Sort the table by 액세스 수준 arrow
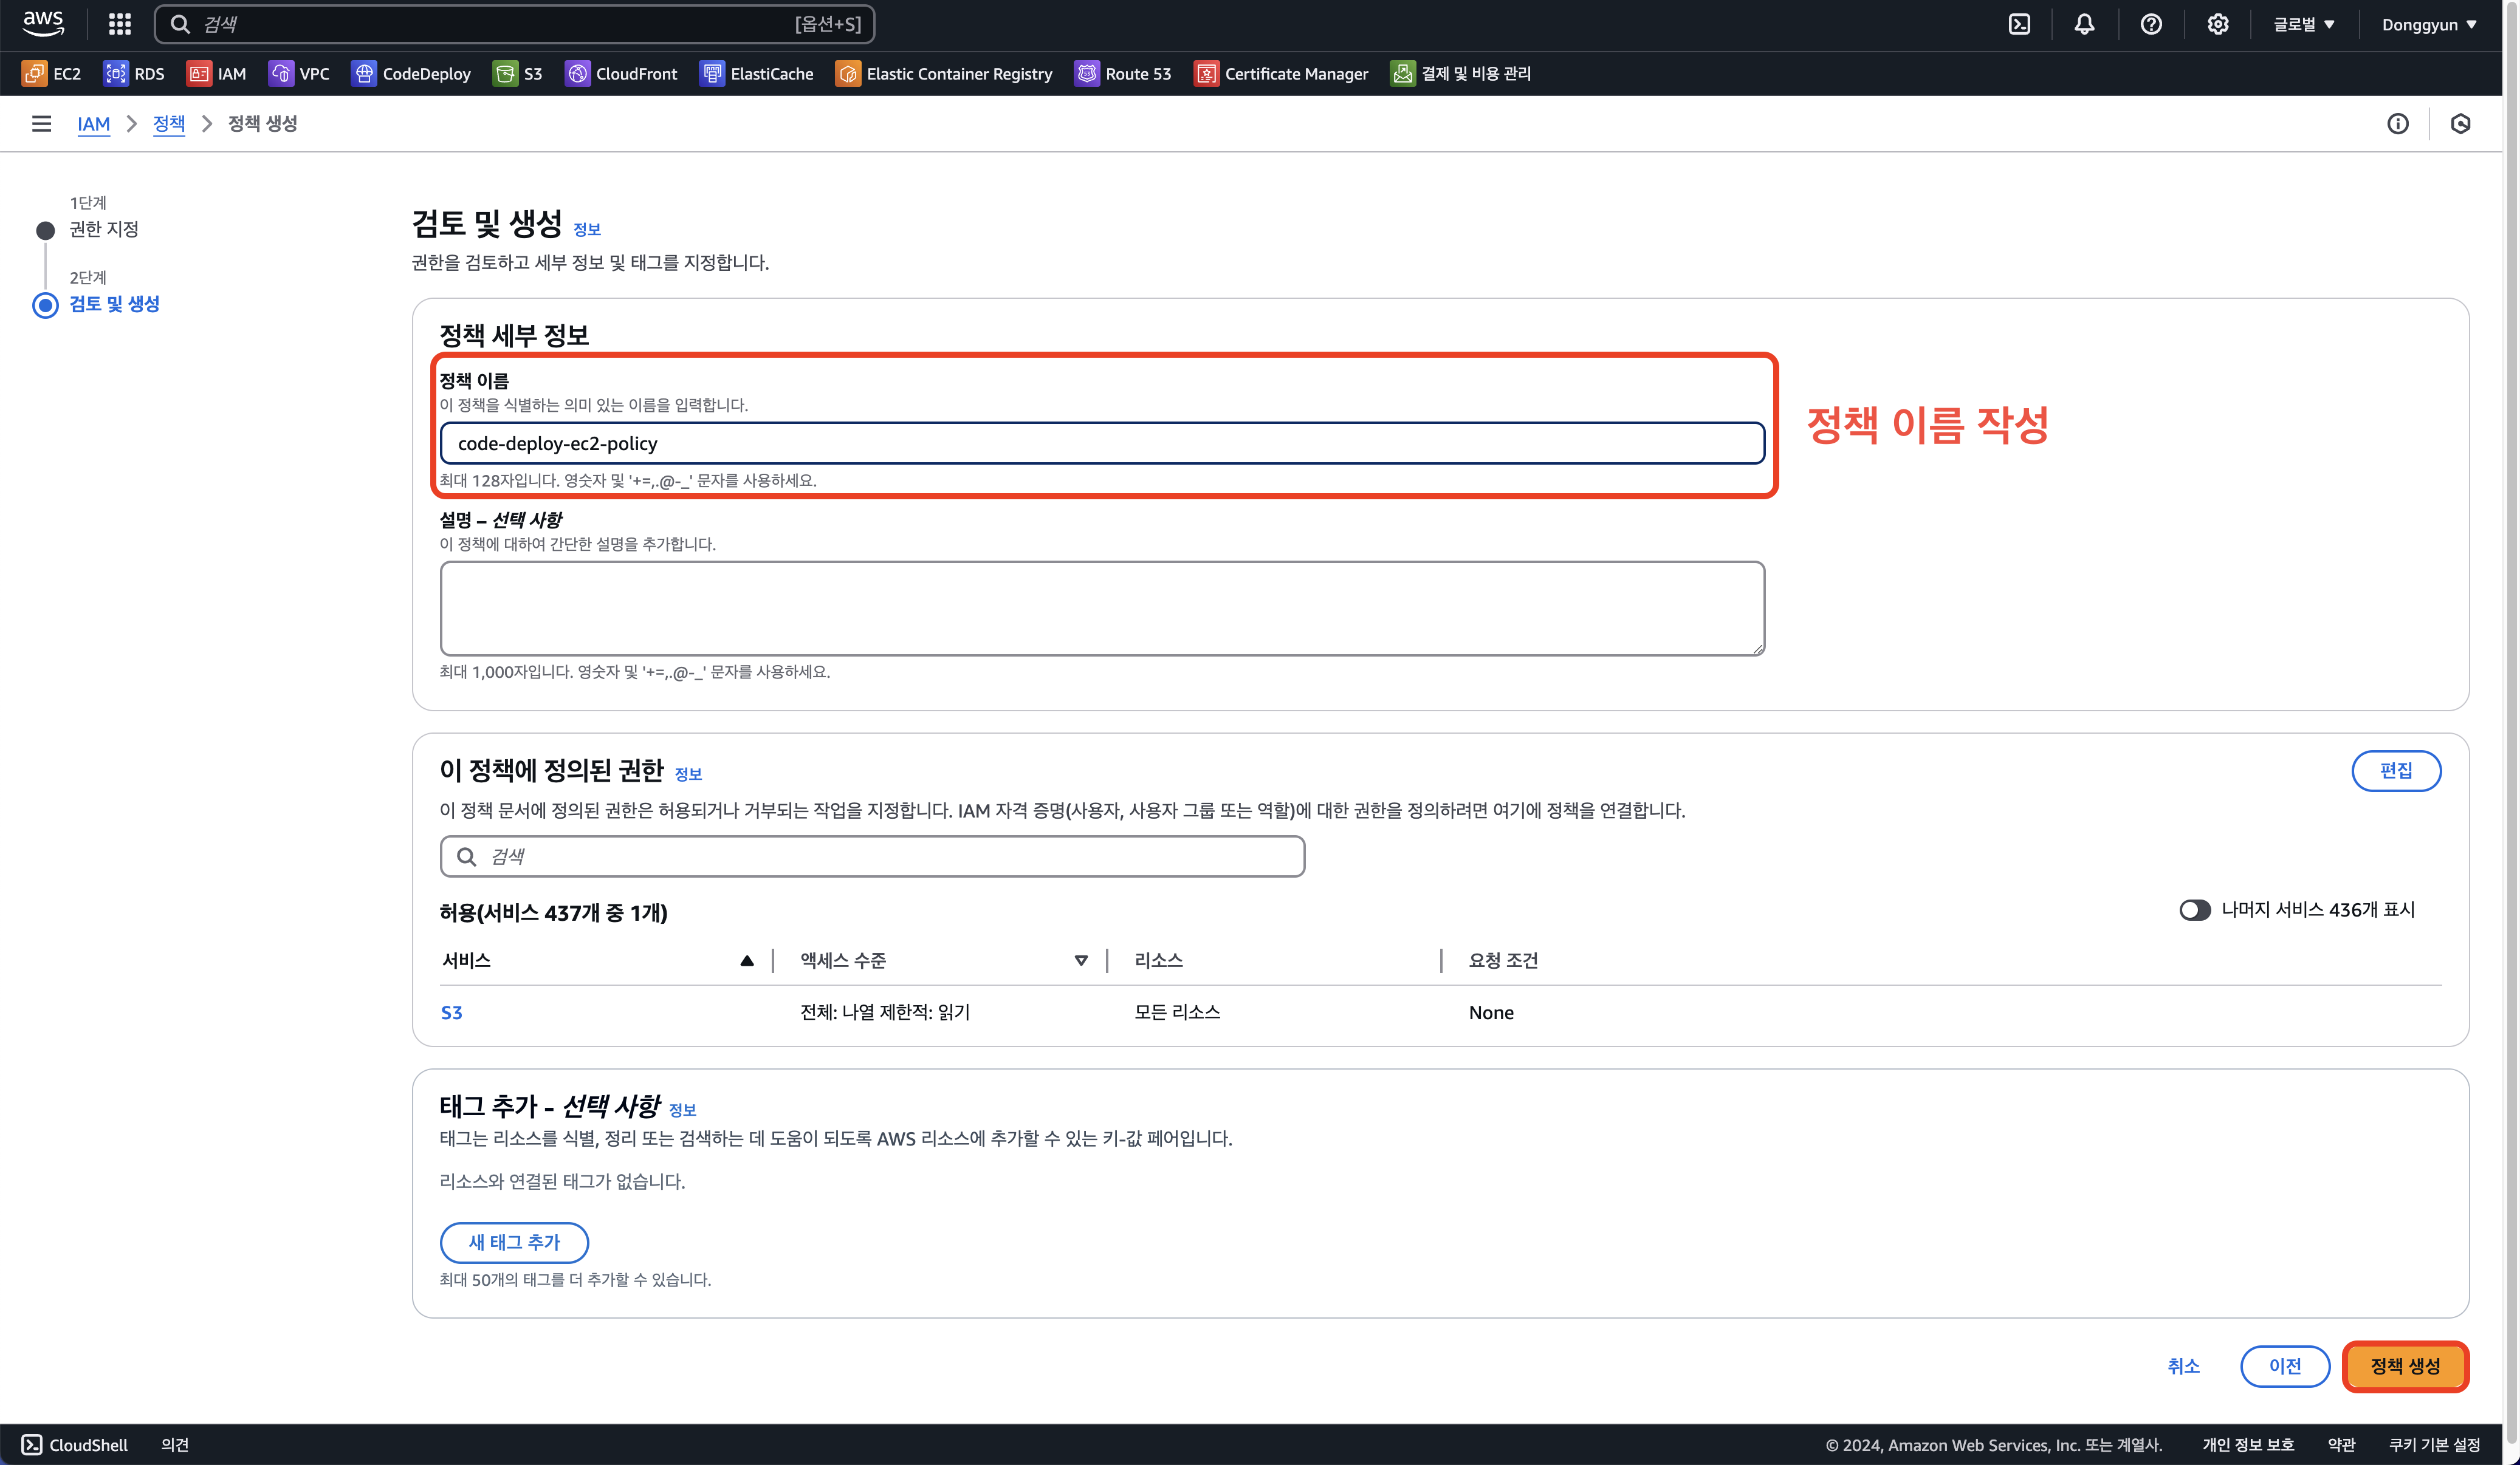Image resolution: width=2520 pixels, height=1465 pixels. pos(1080,960)
